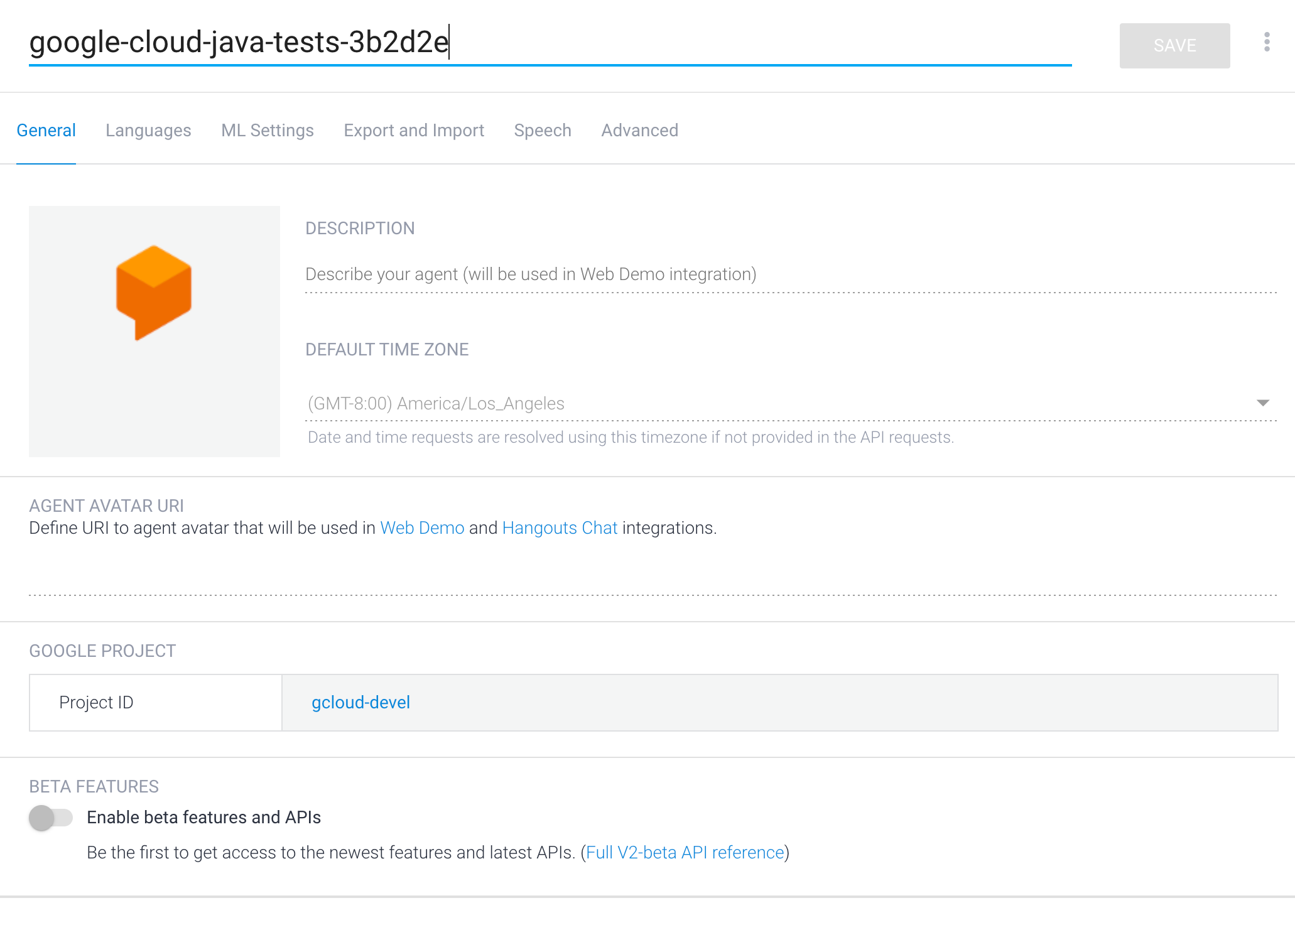The width and height of the screenshot is (1295, 952).
Task: Go to Export and Import tab
Action: coord(414,130)
